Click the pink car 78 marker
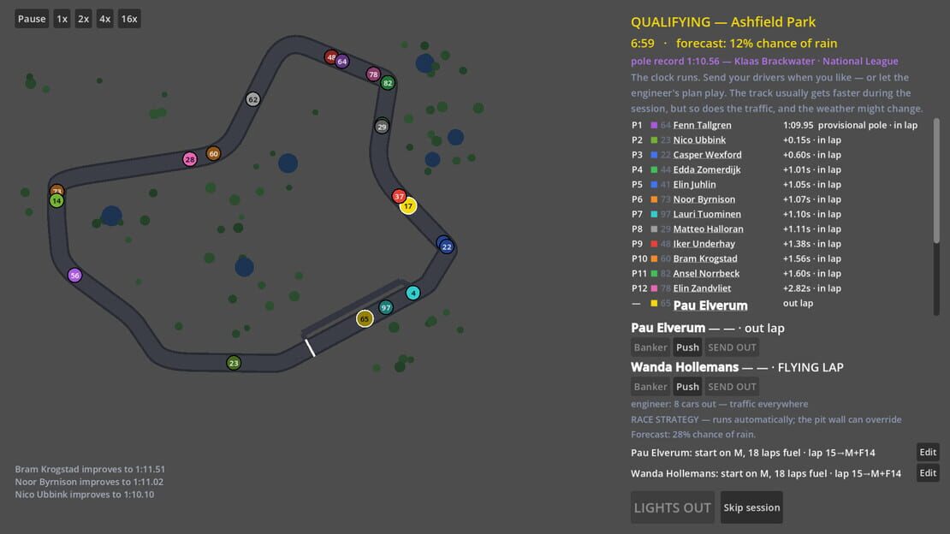 (x=373, y=74)
